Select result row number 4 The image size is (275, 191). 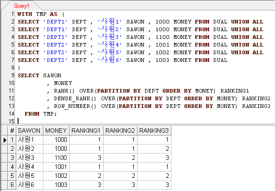tap(12, 167)
